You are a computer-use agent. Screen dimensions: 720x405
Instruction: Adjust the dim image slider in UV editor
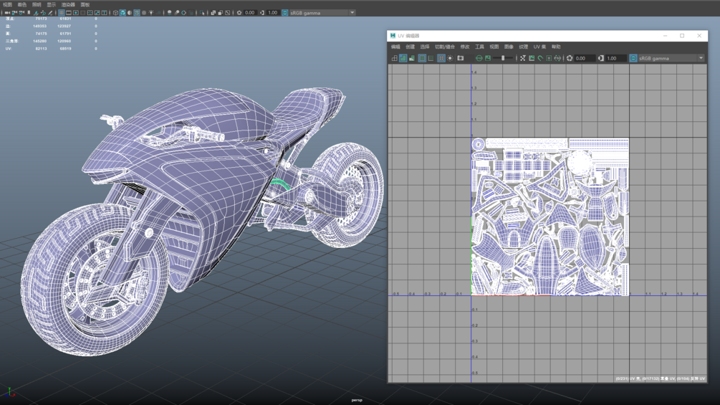click(x=503, y=58)
